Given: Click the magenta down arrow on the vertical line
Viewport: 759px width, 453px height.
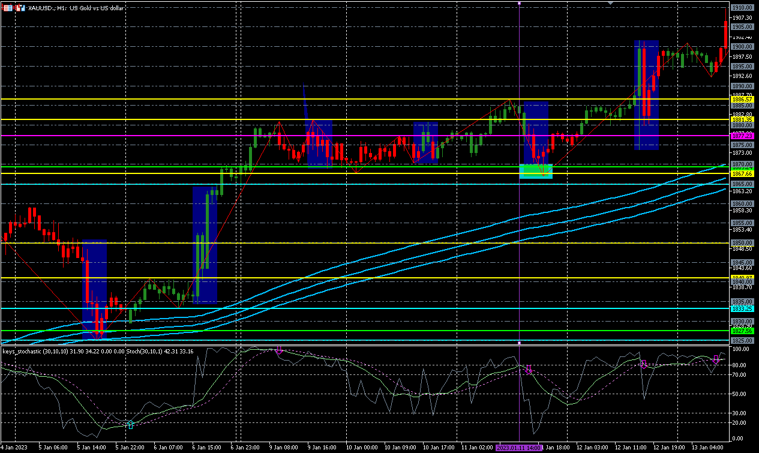Looking at the screenshot, I should pyautogui.click(x=529, y=370).
